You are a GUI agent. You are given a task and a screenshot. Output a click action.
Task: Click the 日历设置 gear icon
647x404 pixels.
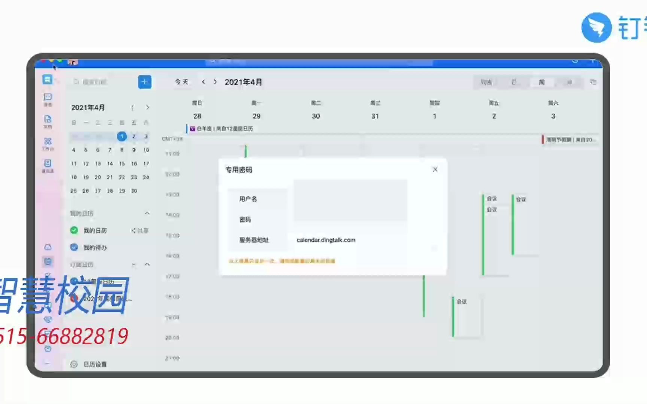click(x=74, y=364)
